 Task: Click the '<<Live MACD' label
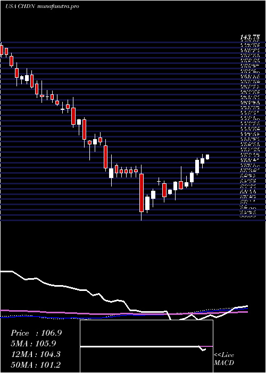click(x=224, y=359)
